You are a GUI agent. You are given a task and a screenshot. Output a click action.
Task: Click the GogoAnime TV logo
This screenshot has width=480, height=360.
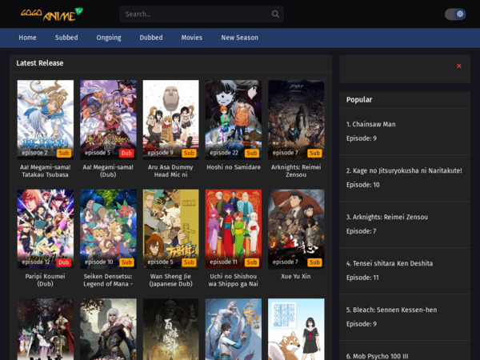point(52,14)
